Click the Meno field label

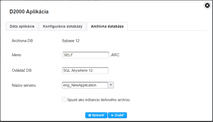tap(16, 55)
